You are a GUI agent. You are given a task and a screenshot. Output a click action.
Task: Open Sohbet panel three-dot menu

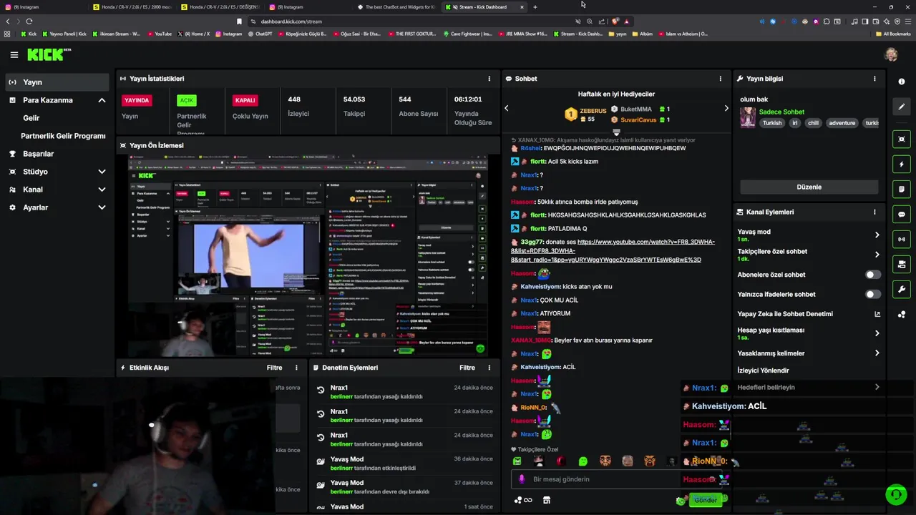pos(721,79)
